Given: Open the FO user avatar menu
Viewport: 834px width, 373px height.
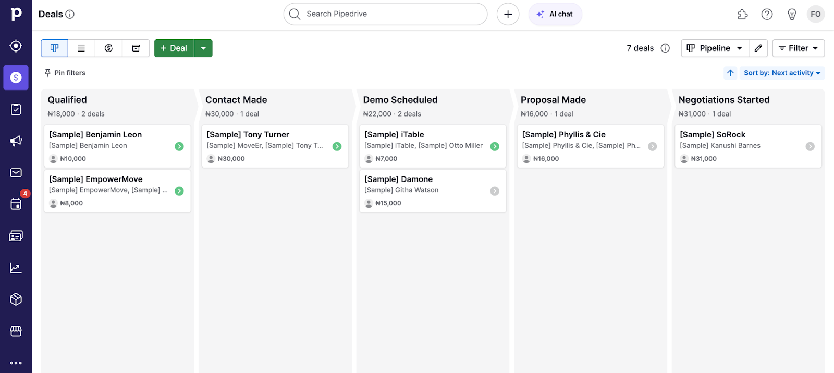Looking at the screenshot, I should 816,14.
